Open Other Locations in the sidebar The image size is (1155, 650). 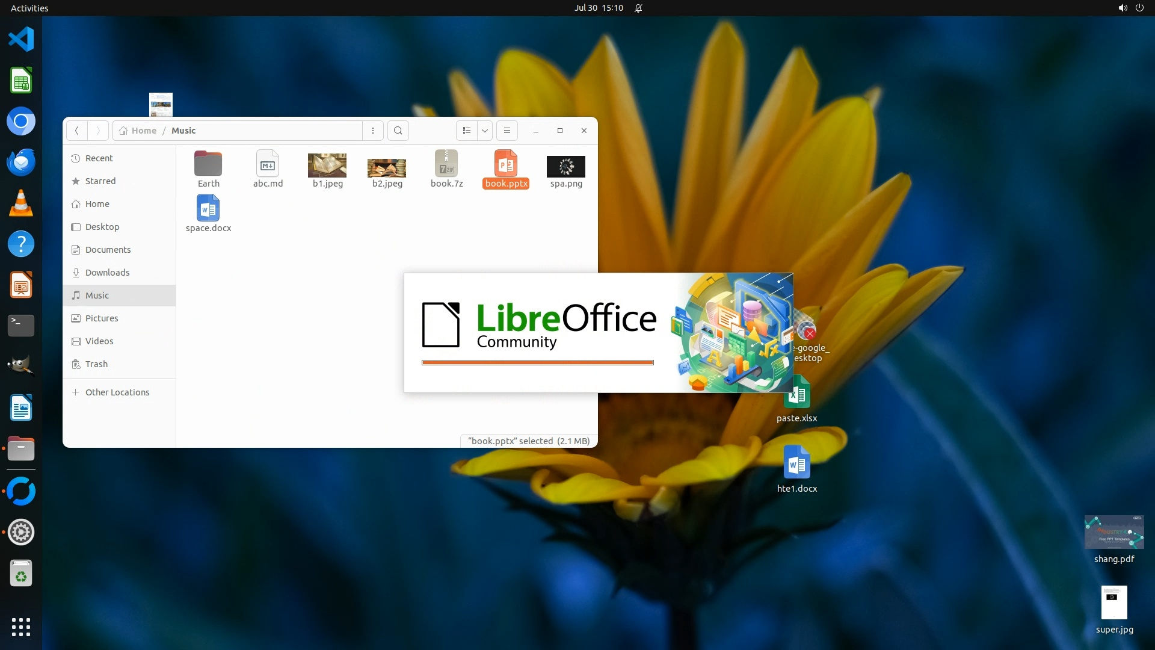pyautogui.click(x=117, y=392)
